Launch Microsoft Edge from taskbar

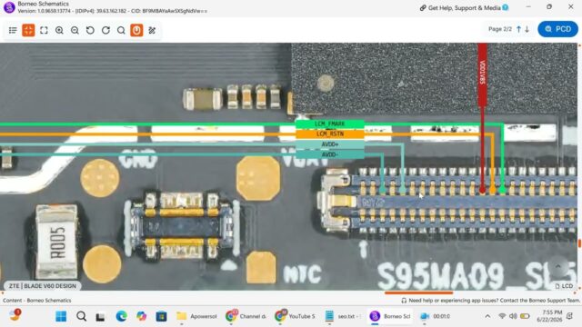click(x=121, y=316)
